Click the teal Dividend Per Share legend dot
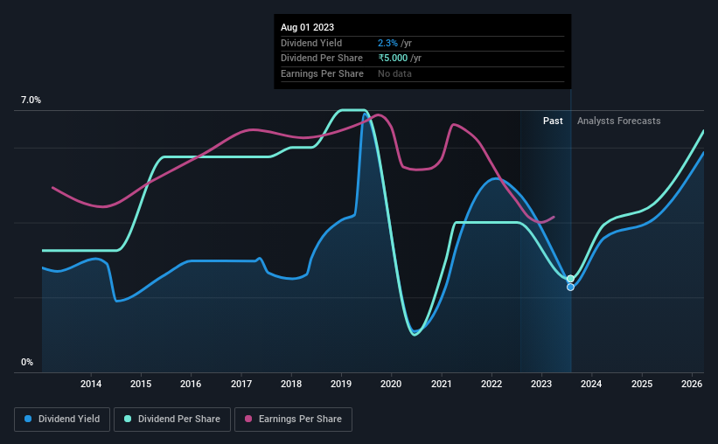The width and height of the screenshot is (718, 444). point(128,419)
